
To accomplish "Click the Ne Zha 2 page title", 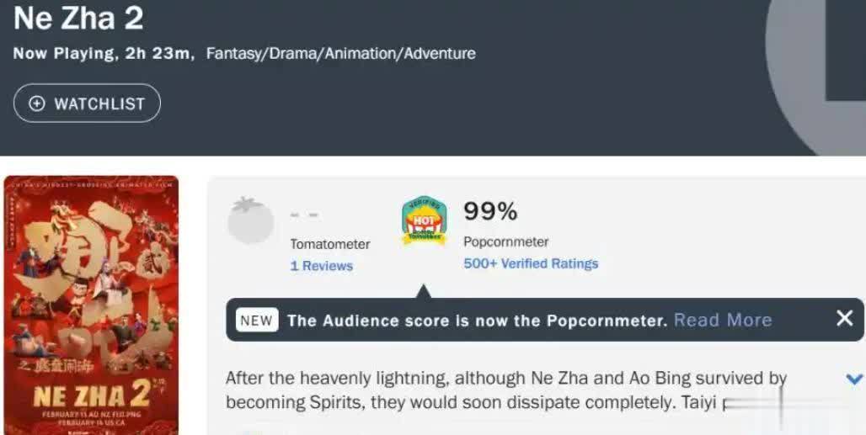I will click(x=78, y=18).
